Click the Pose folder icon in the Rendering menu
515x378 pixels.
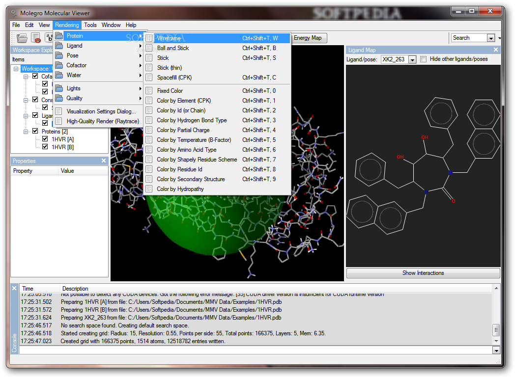(x=59, y=55)
